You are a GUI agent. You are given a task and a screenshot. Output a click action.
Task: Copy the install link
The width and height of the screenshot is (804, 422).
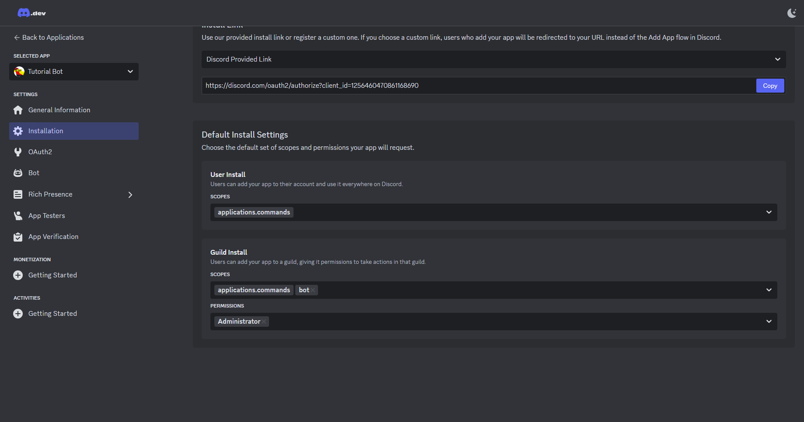point(770,86)
